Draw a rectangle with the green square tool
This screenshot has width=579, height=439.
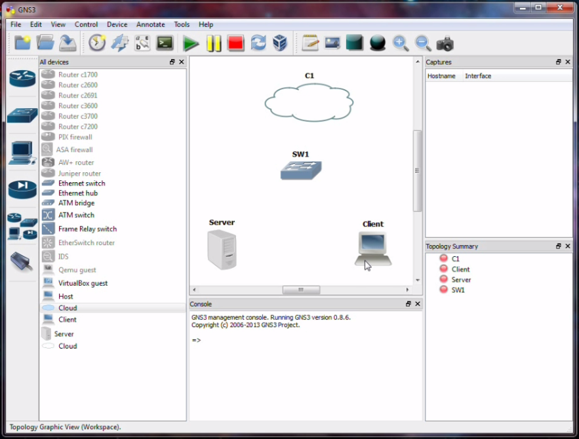[355, 43]
